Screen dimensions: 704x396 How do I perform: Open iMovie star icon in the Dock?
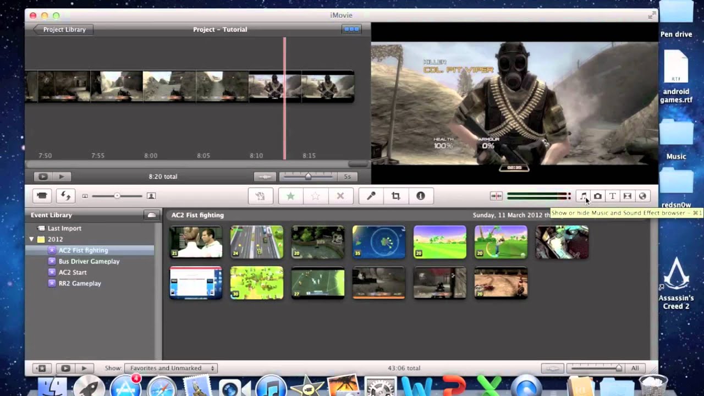[x=307, y=386]
